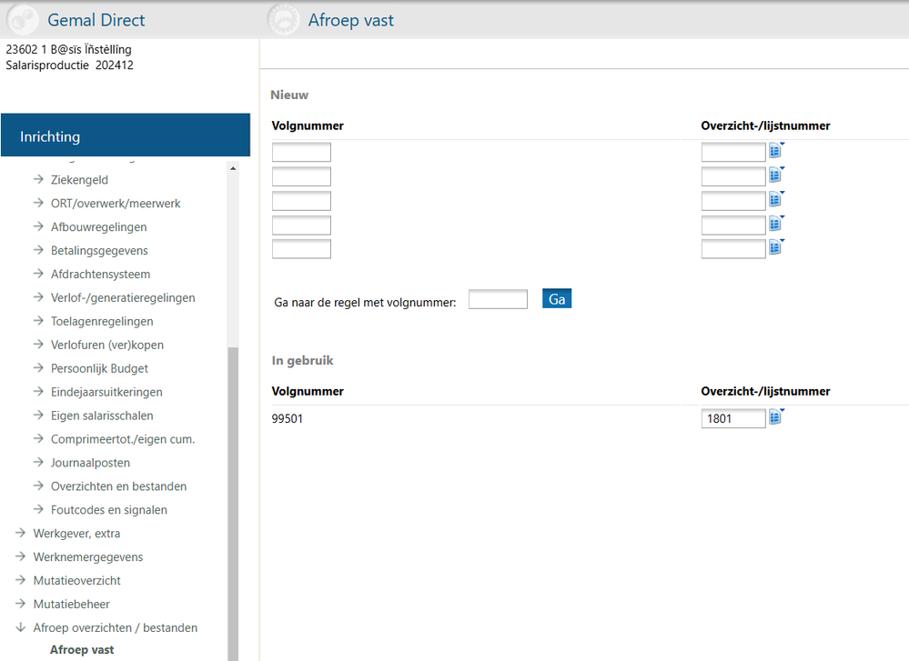Open lookup list icon for second new Overzicht-/lijstnummer row
The width and height of the screenshot is (909, 661).
coord(776,175)
